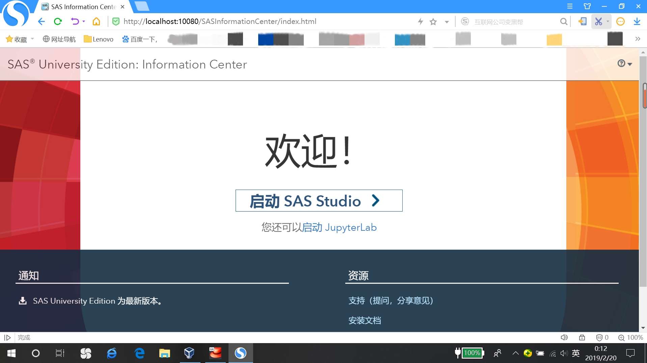Open the 收藏 favorites menu
The height and width of the screenshot is (363, 647).
coord(20,39)
